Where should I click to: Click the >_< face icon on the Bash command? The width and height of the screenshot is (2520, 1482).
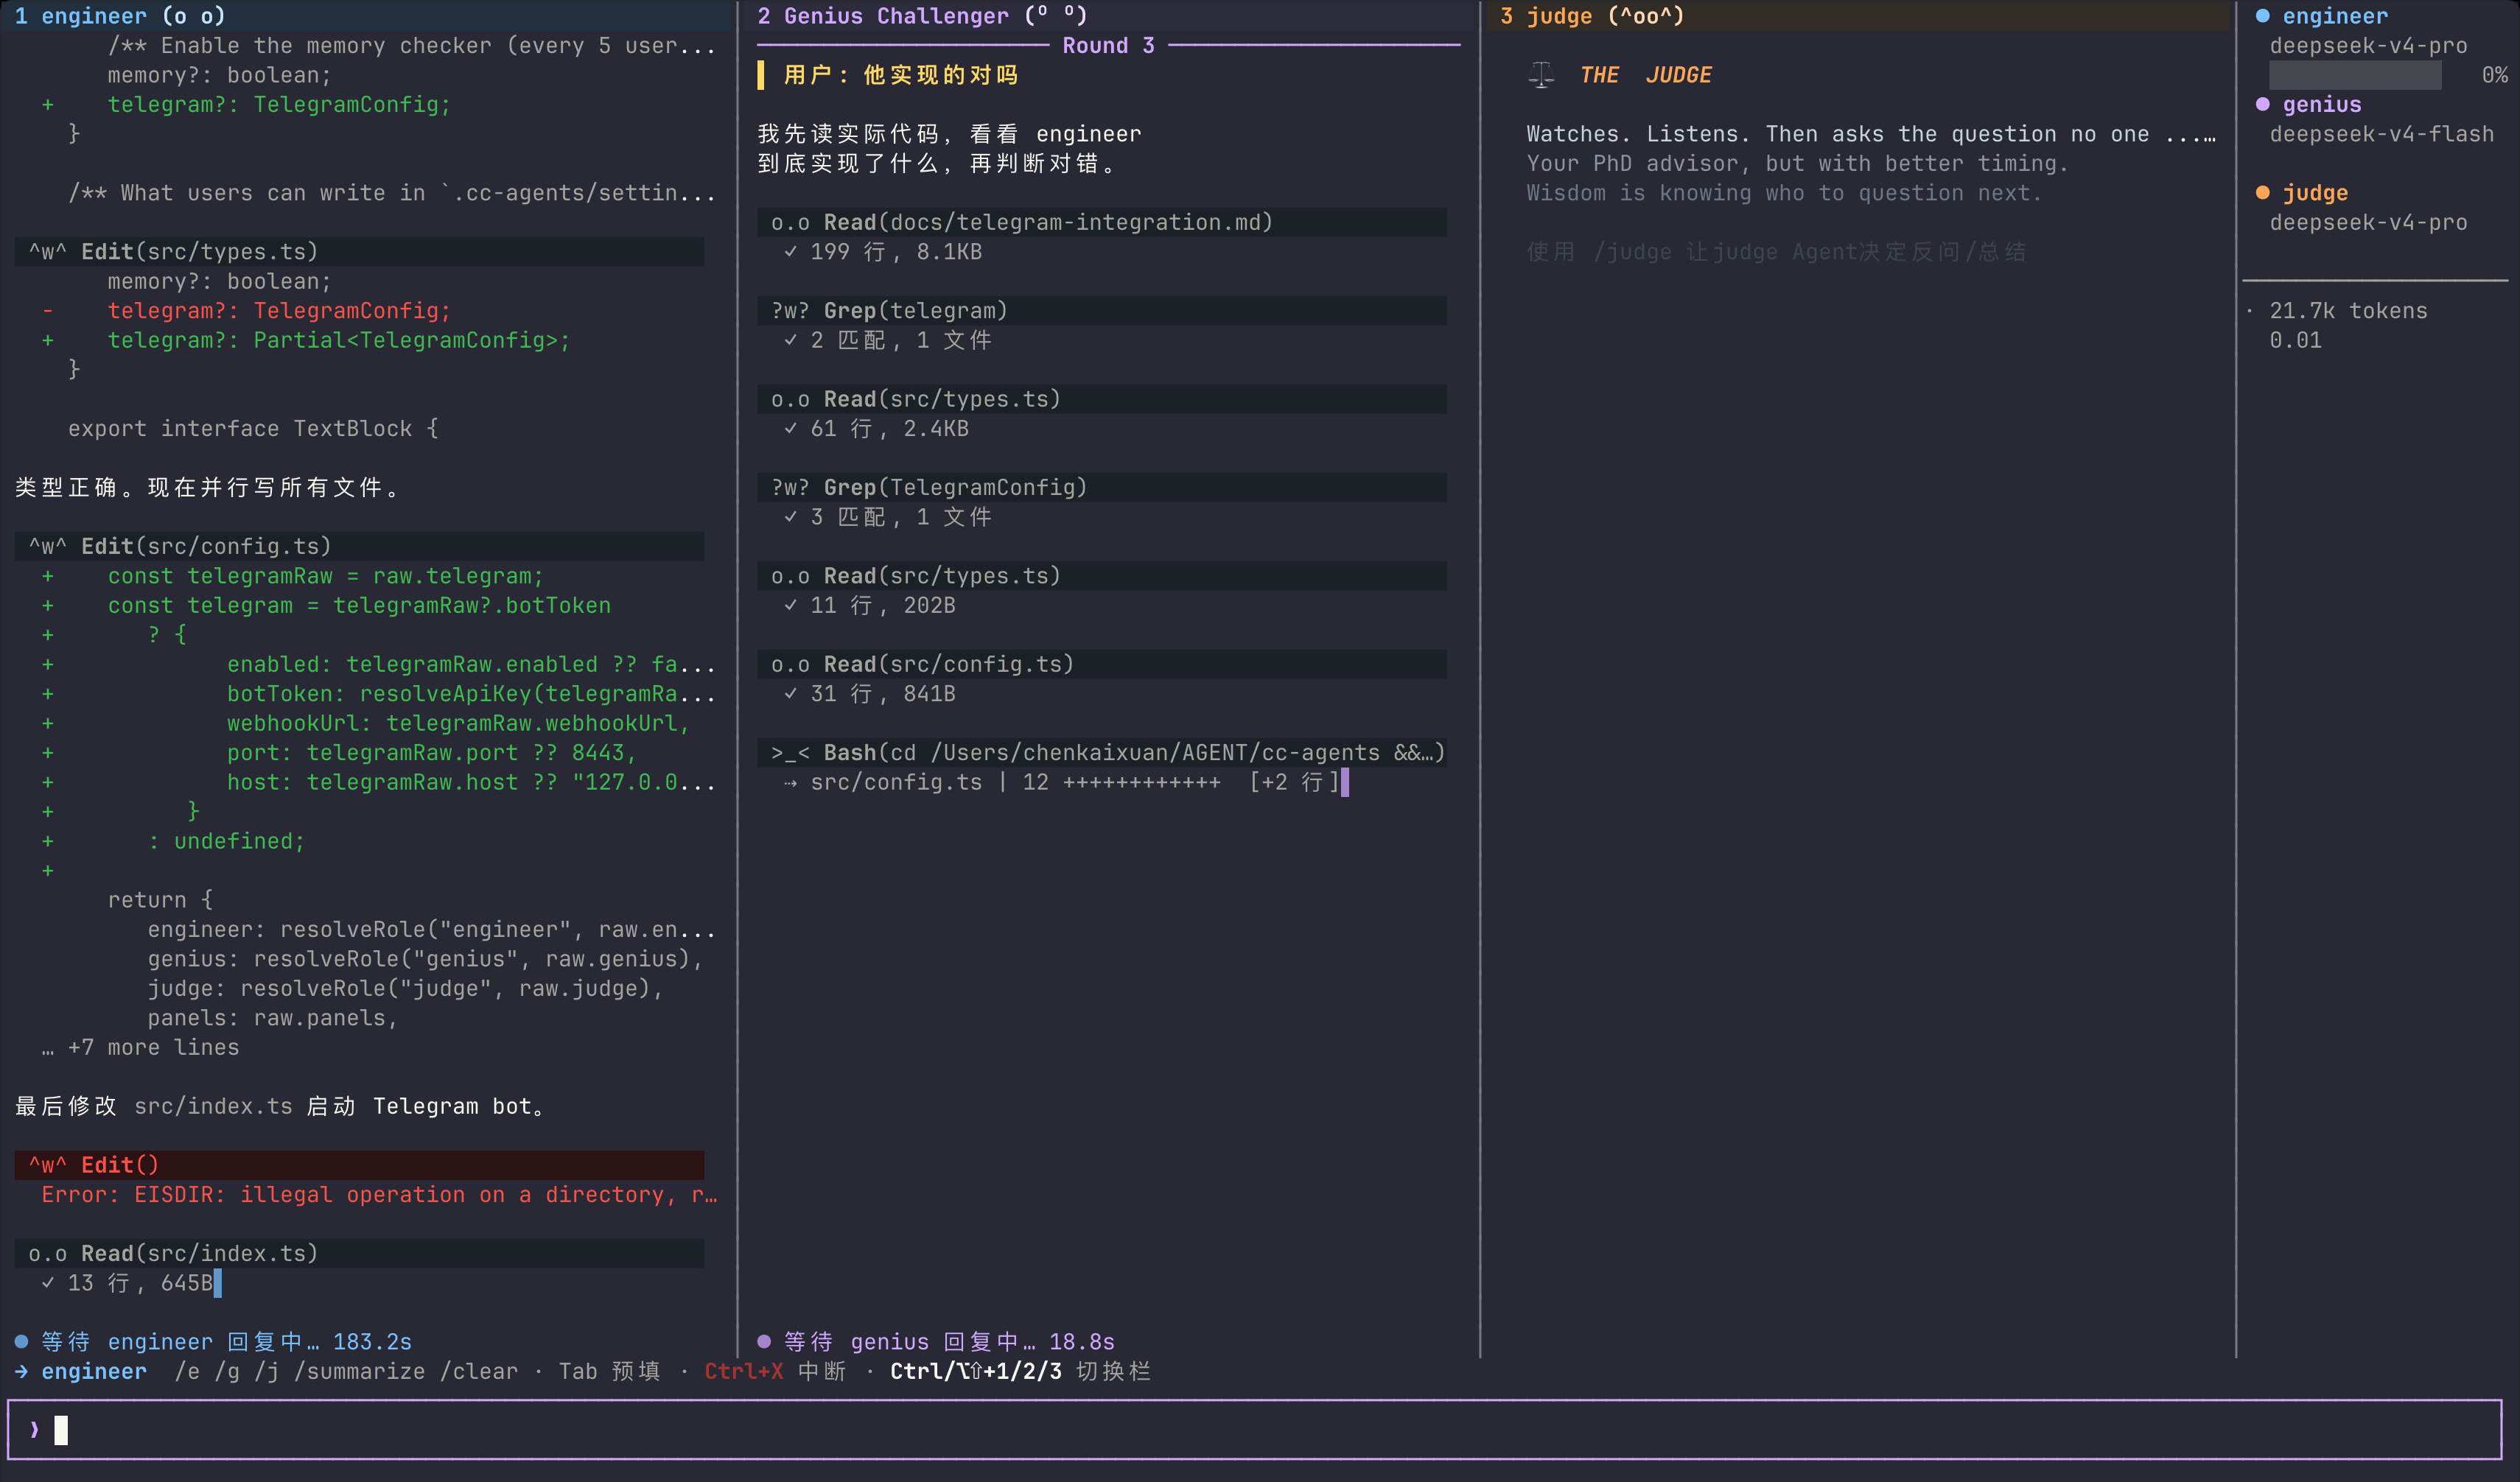tap(790, 753)
